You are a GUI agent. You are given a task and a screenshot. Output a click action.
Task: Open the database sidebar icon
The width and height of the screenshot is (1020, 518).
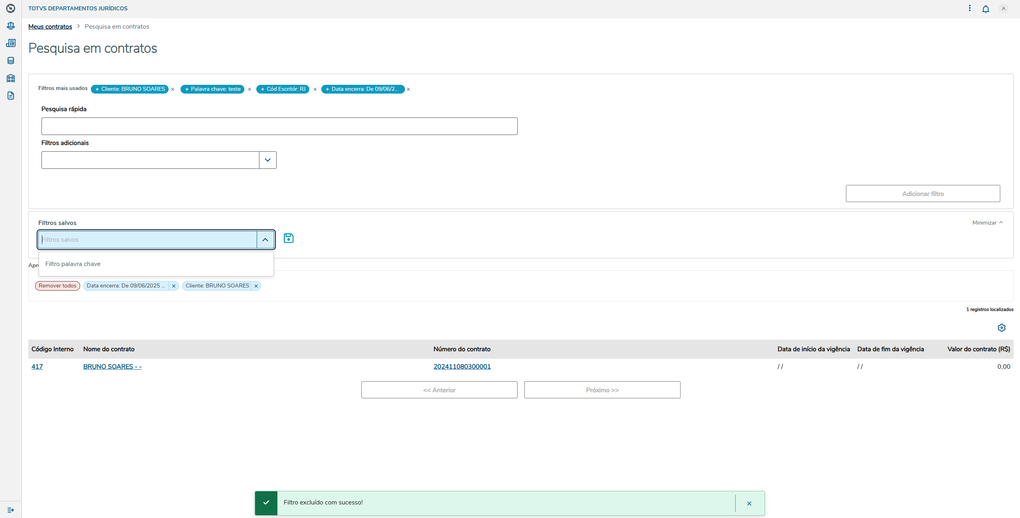[11, 61]
